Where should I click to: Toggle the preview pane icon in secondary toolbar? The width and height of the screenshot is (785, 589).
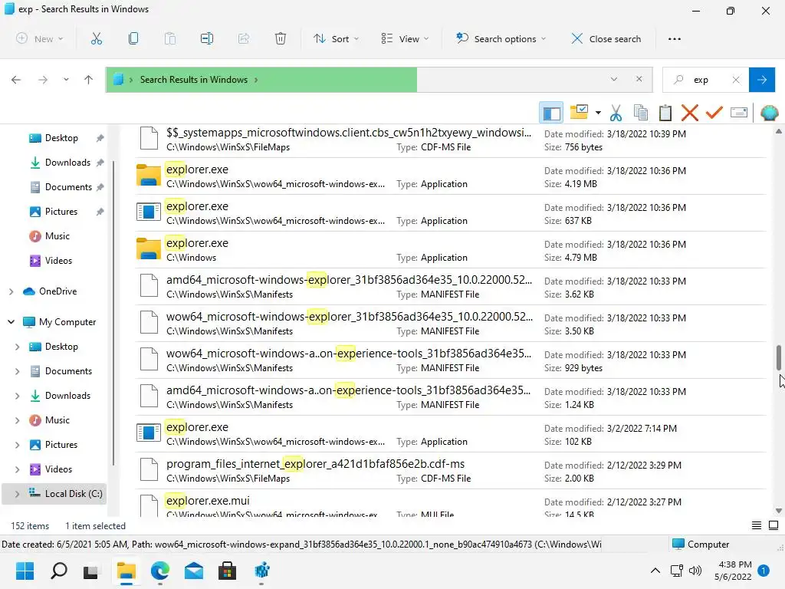[551, 113]
